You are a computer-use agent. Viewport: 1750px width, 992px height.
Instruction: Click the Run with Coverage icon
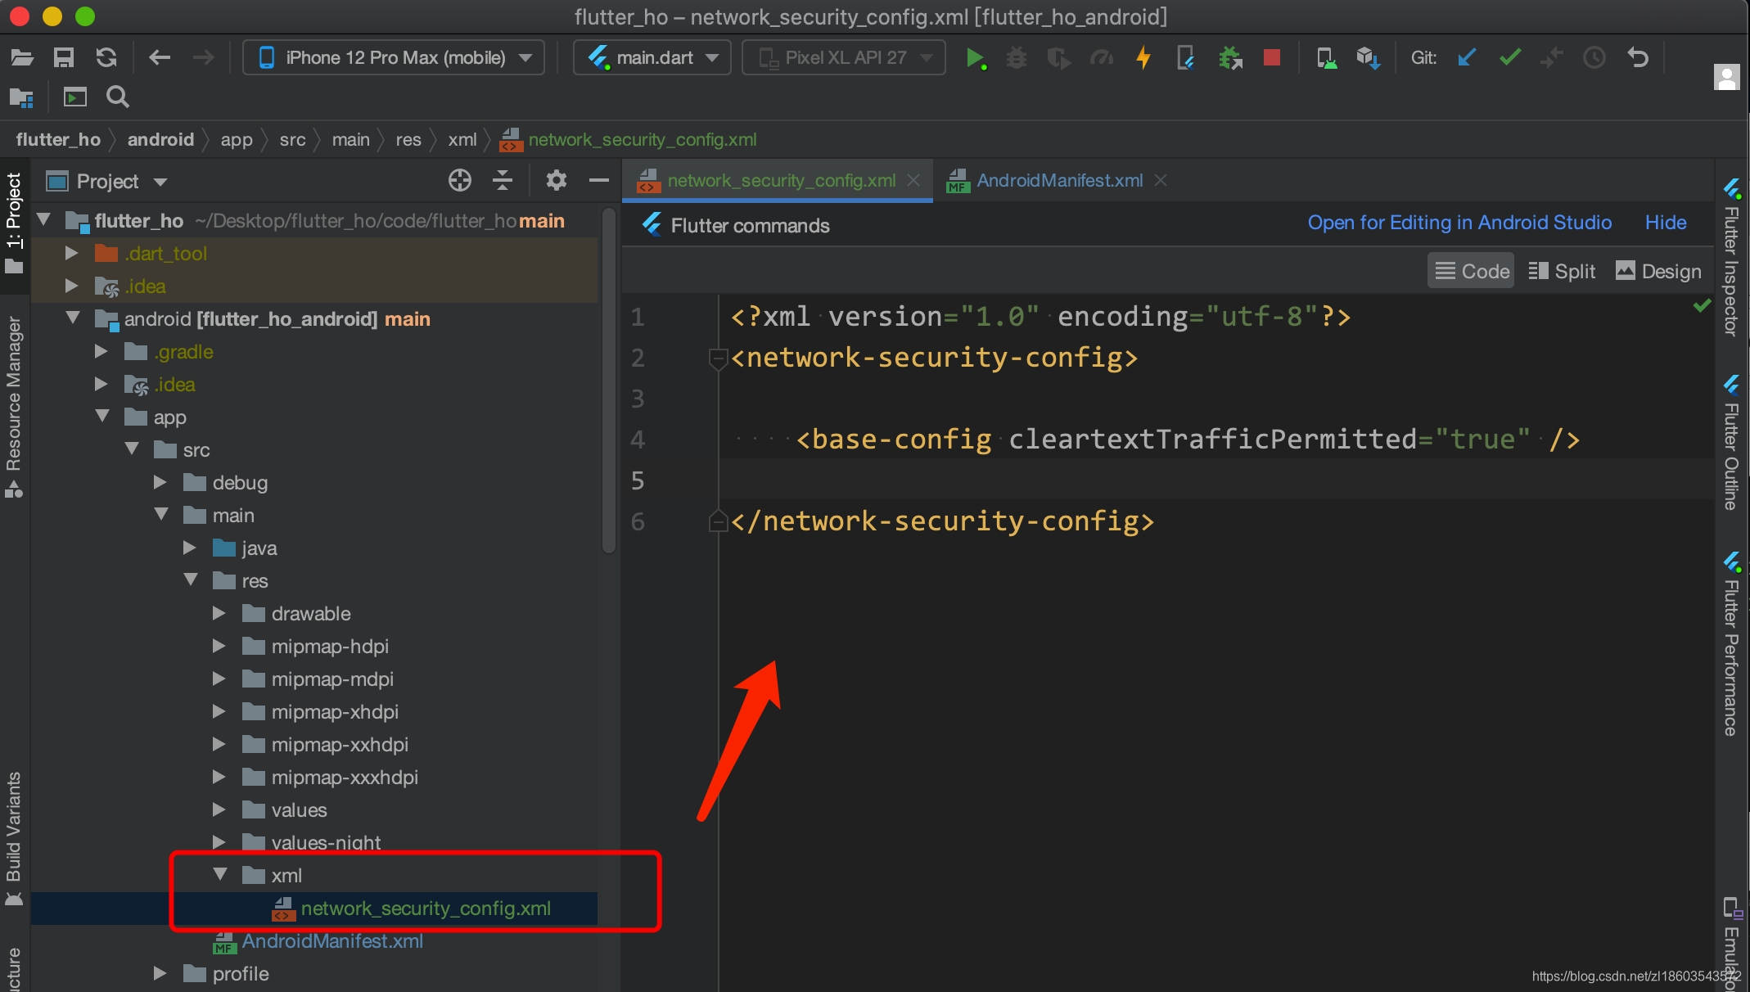[x=1059, y=58]
